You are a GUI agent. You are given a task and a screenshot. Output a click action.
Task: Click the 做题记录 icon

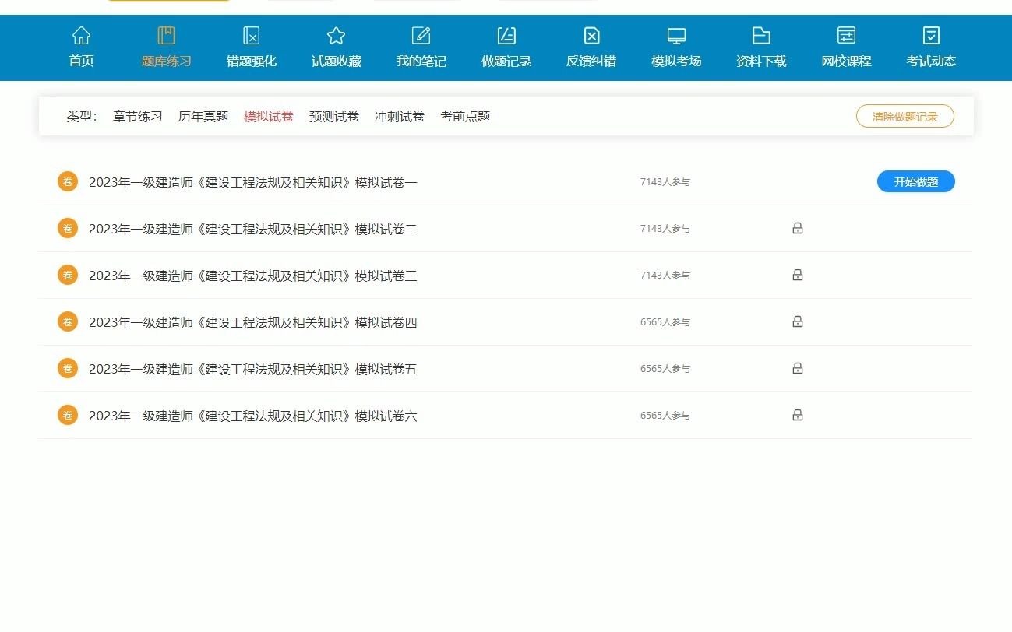(x=506, y=36)
